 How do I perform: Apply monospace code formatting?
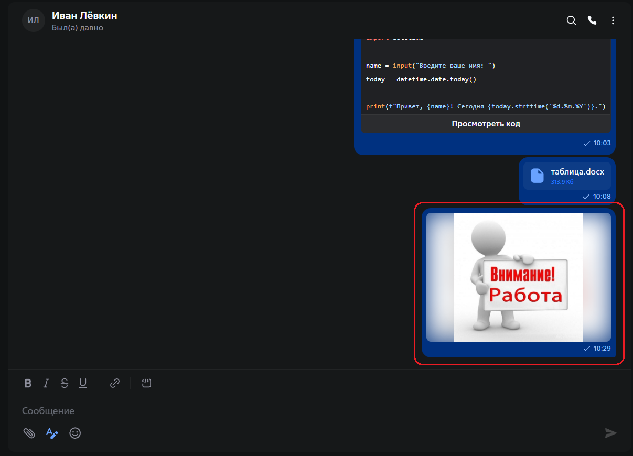(146, 383)
